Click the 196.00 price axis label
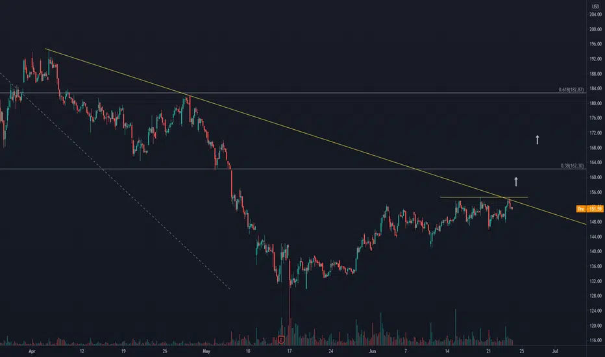605x357 pixels. click(595, 44)
